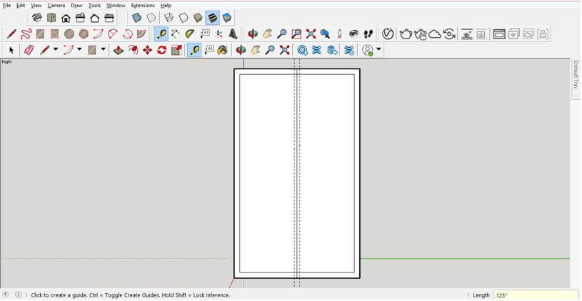Pick the Select arrow tool
The height and width of the screenshot is (301, 582).
tap(11, 50)
